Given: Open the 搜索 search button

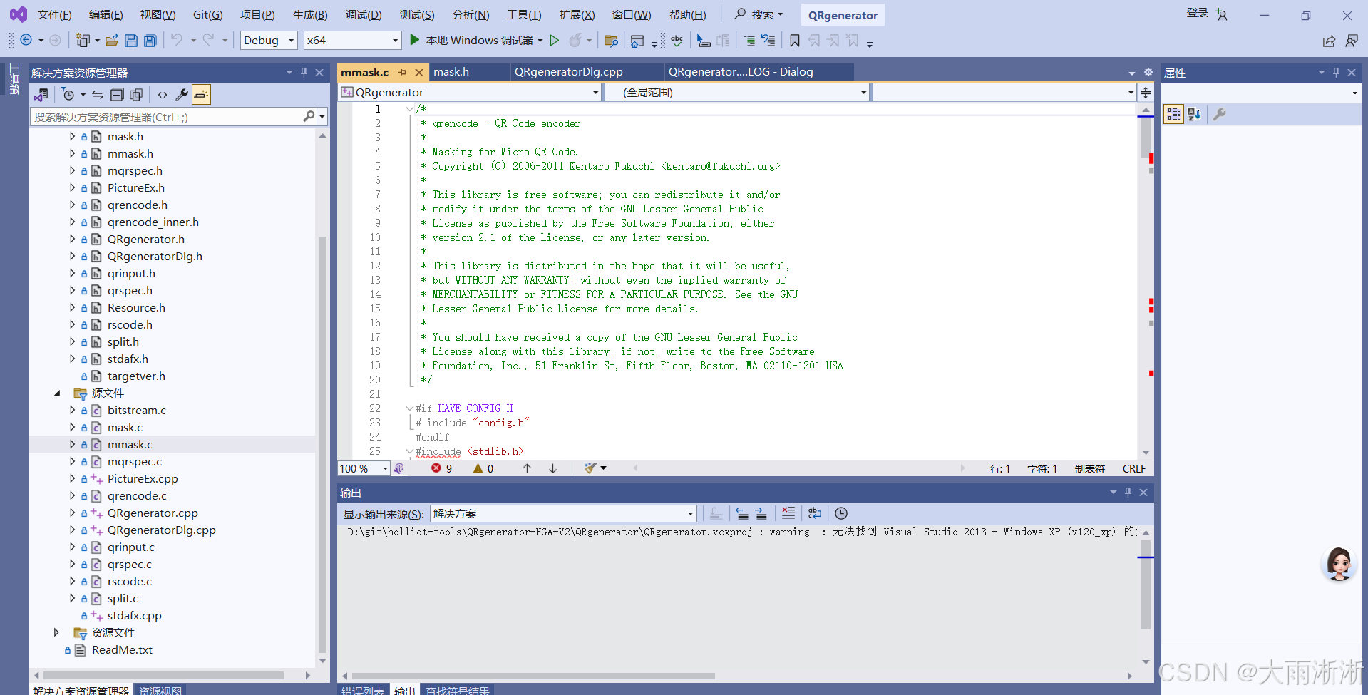Looking at the screenshot, I should (x=758, y=14).
